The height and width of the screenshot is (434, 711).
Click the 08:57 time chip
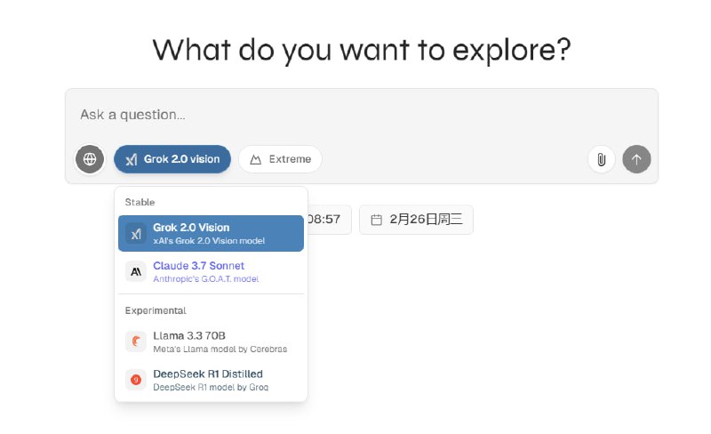point(327,220)
